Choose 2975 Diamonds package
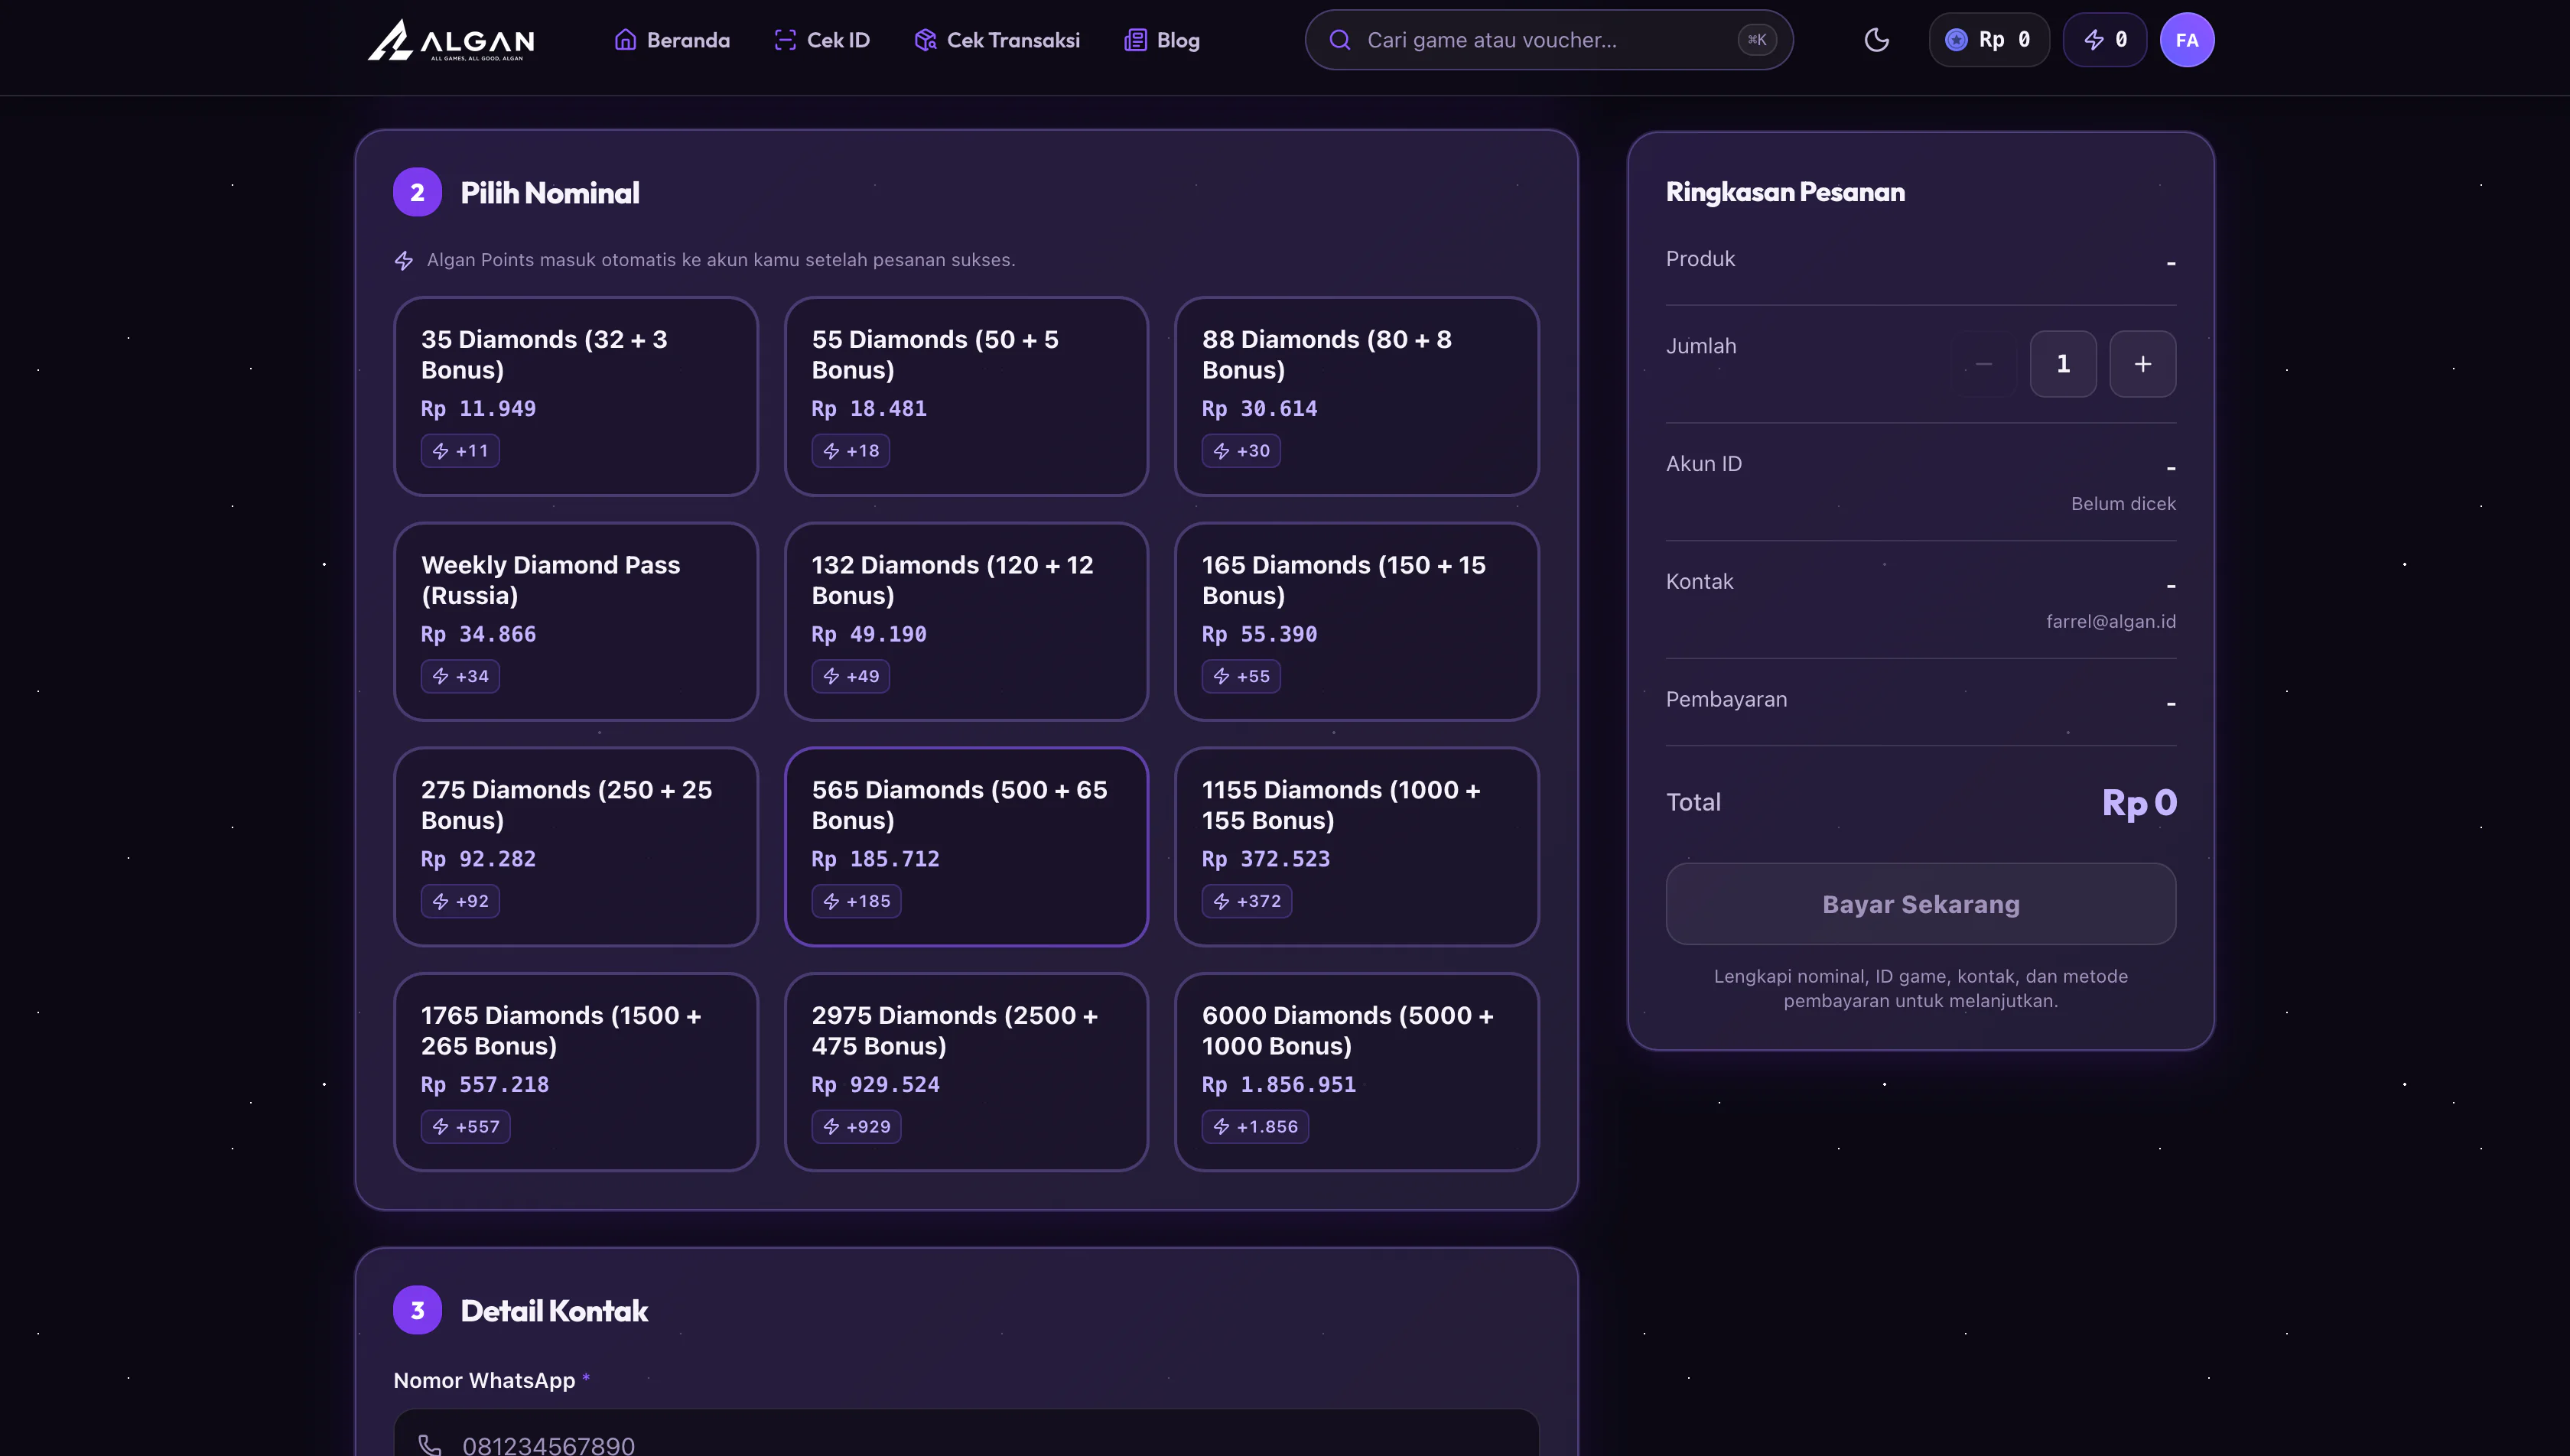2570x1456 pixels. 966,1072
